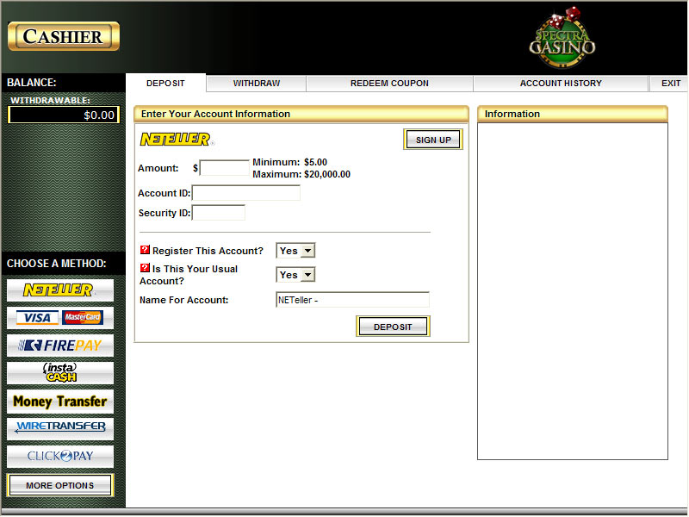Submit with the Deposit button

[393, 327]
